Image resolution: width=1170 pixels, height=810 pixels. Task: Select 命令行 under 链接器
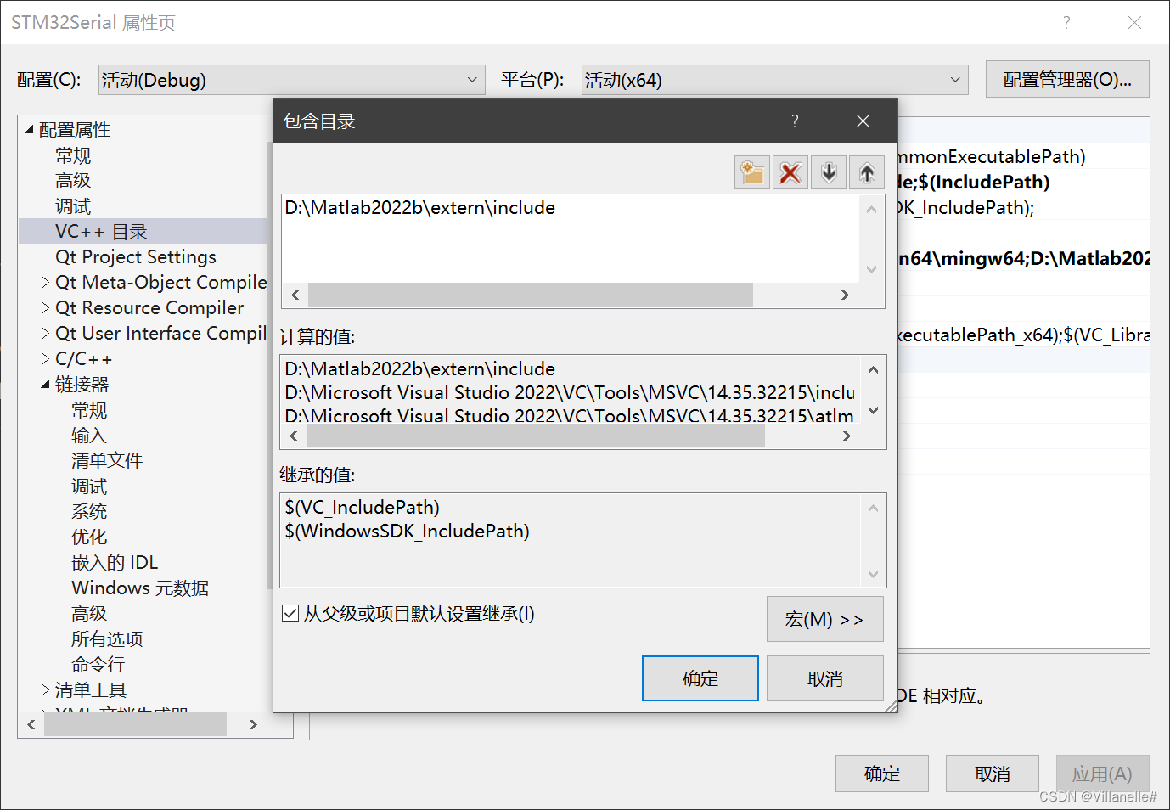[98, 665]
